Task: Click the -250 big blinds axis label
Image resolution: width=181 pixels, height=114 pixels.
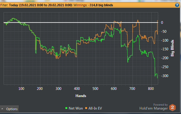Action: click(x=165, y=67)
